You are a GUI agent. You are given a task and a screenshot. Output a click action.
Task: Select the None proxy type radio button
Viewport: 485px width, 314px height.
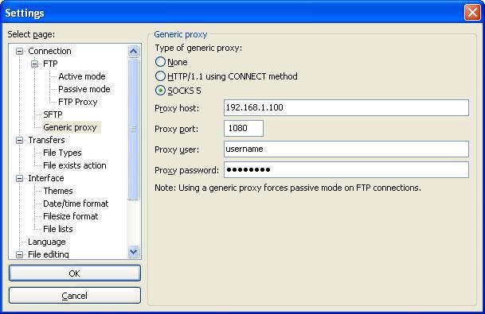click(x=160, y=62)
